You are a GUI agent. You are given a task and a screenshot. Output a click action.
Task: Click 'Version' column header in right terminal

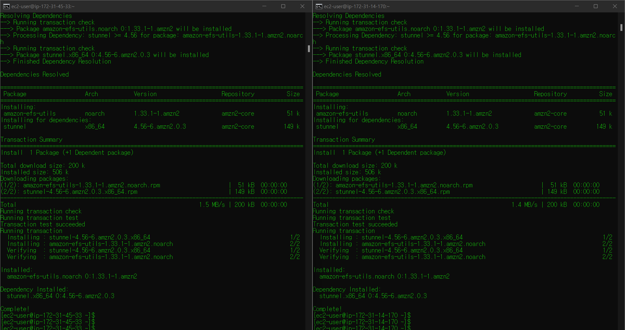pyautogui.click(x=458, y=94)
